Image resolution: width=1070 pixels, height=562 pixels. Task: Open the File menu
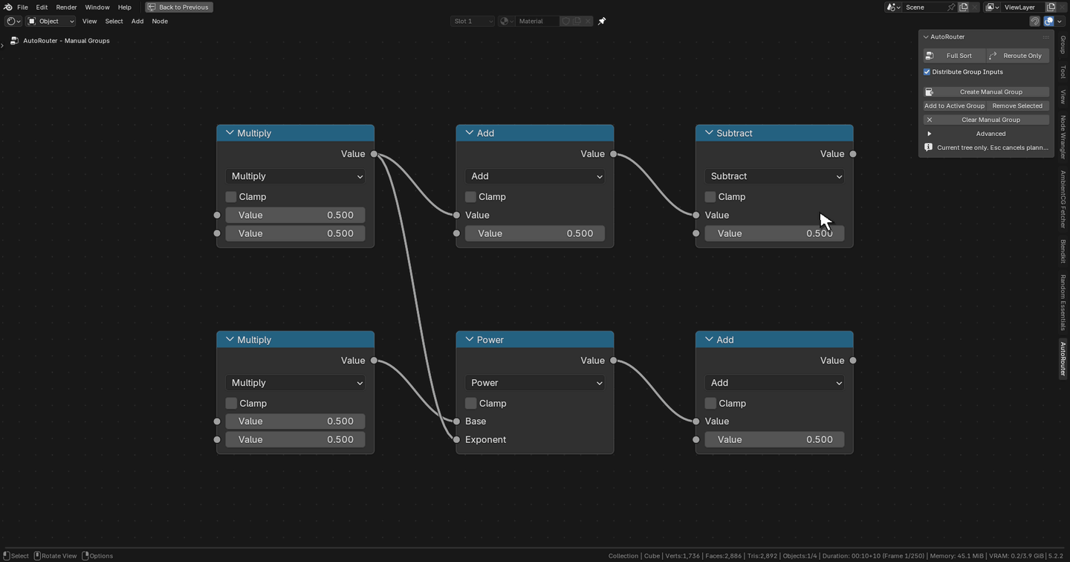tap(22, 7)
